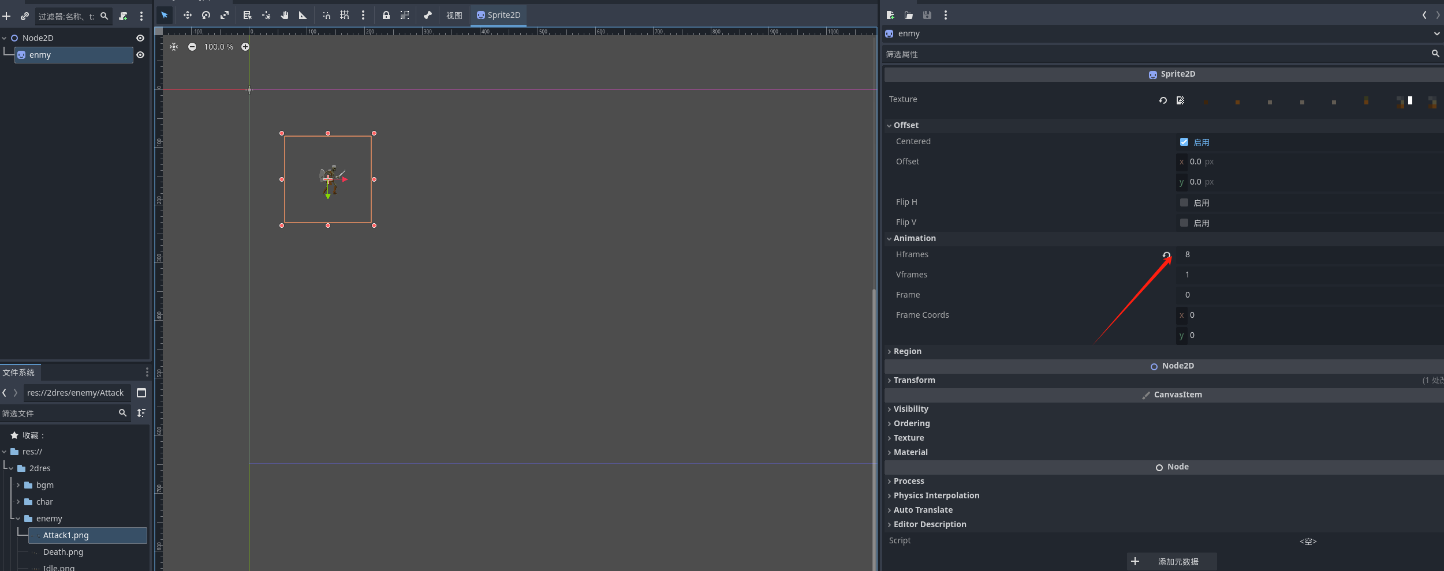Toggle the FileSystem split view mode
The height and width of the screenshot is (571, 1444).
pos(141,393)
